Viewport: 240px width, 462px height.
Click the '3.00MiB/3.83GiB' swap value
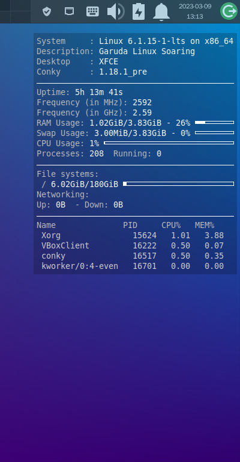[130, 134]
